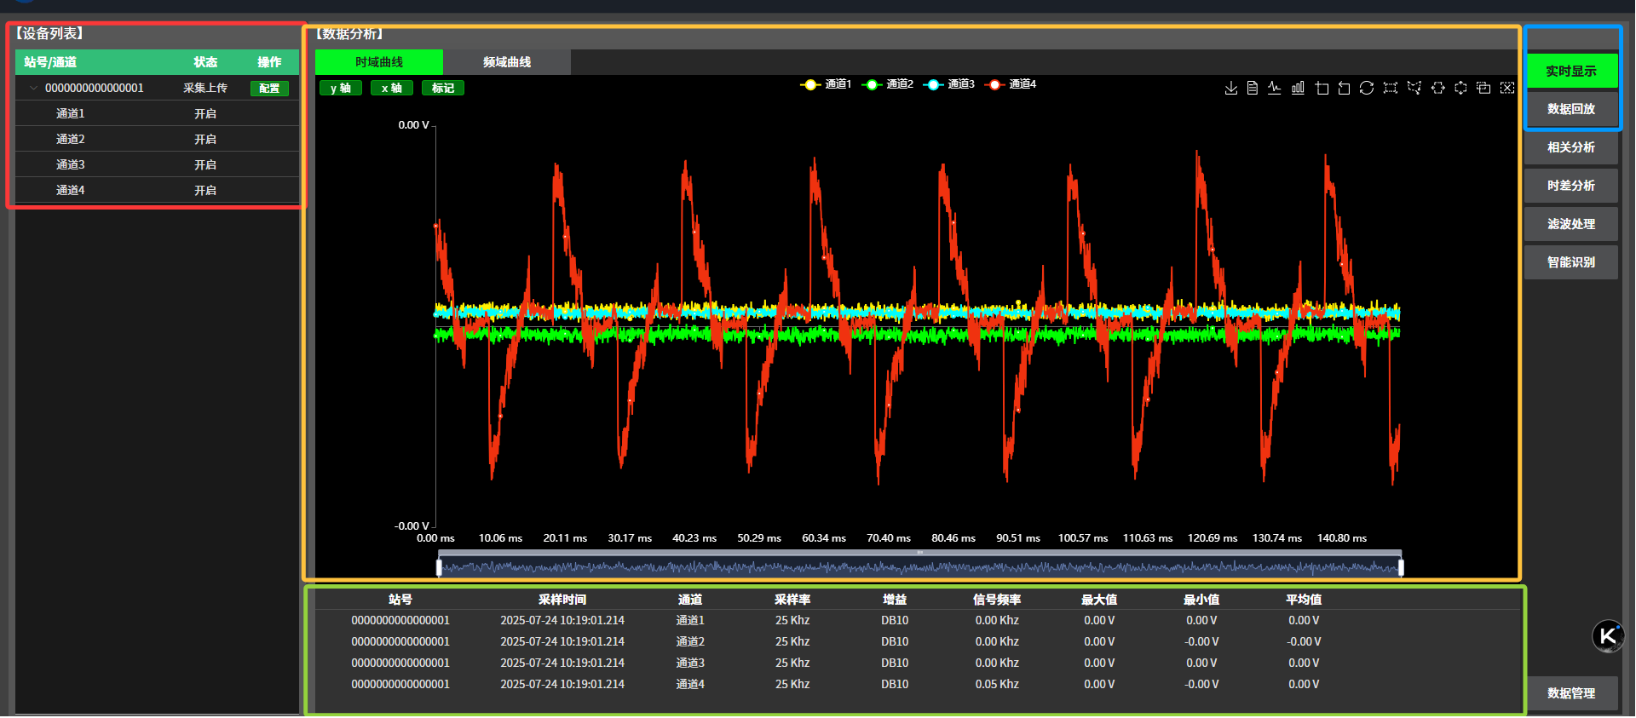Switch to the 频域曲线 tab
This screenshot has width=1636, height=718.
point(507,62)
